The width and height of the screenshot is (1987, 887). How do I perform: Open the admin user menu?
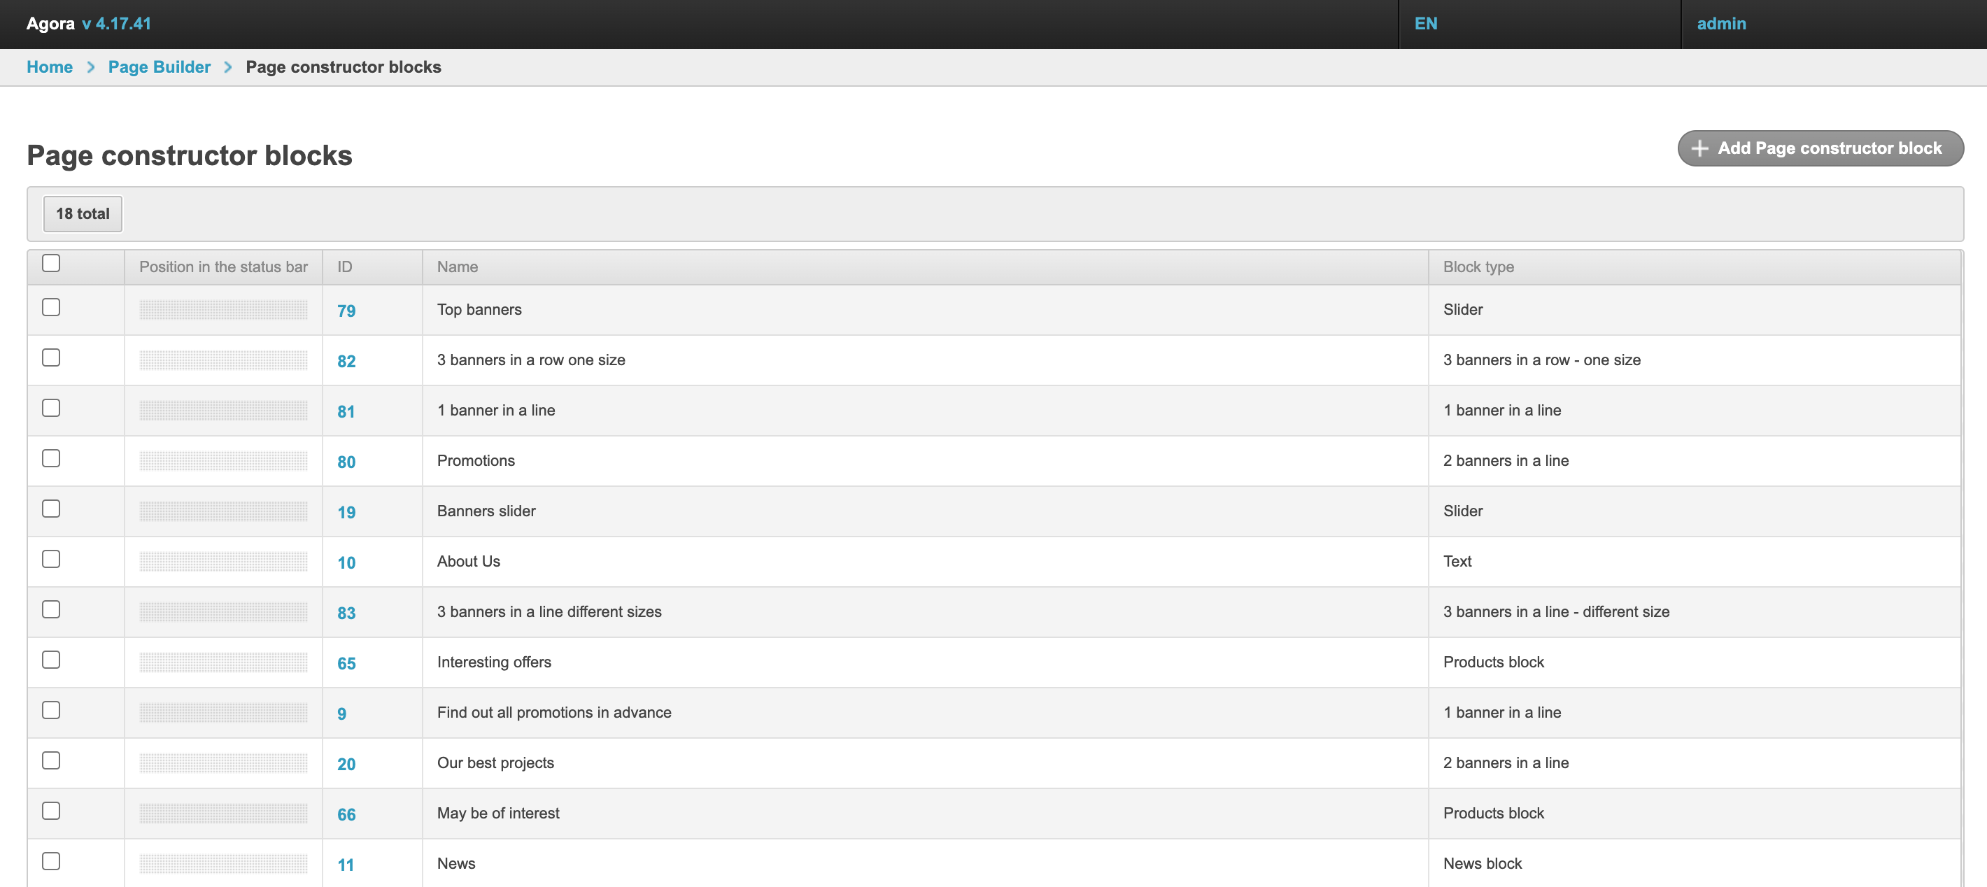pyautogui.click(x=1721, y=23)
